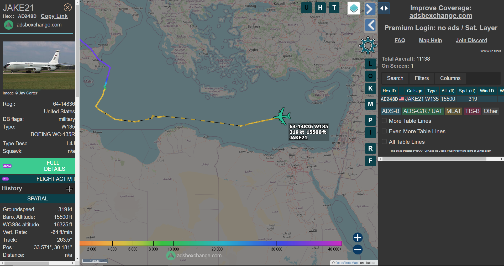504x266 pixels.
Task: Open the Join Discord link
Action: pyautogui.click(x=471, y=40)
